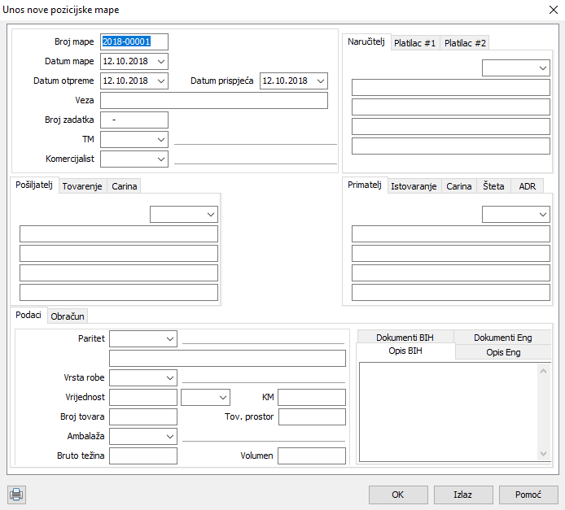Viewport: 565px width, 510px height.
Task: Select the Šteta tab
Action: [493, 186]
